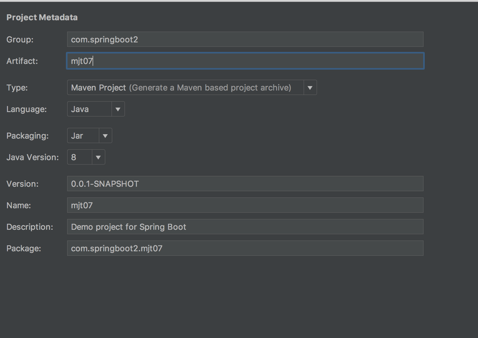Click the Packaging label
Image resolution: width=478 pixels, height=338 pixels.
click(28, 136)
